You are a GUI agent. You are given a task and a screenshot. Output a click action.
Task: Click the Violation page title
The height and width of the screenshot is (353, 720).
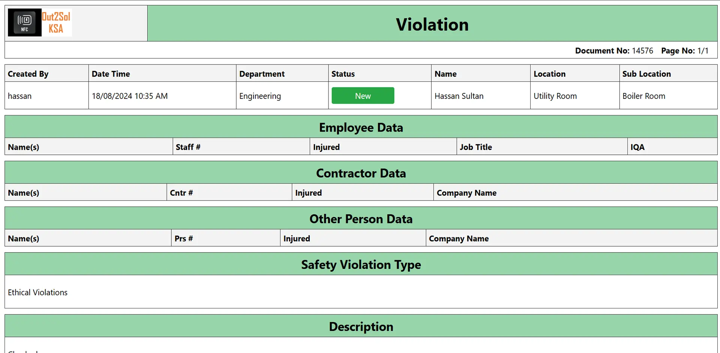pos(432,25)
